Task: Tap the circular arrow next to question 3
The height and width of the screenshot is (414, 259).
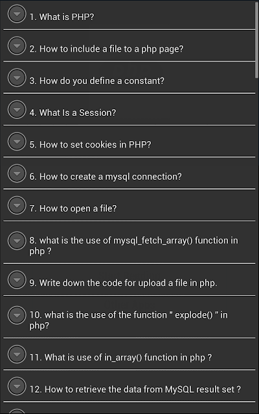Action: [17, 78]
